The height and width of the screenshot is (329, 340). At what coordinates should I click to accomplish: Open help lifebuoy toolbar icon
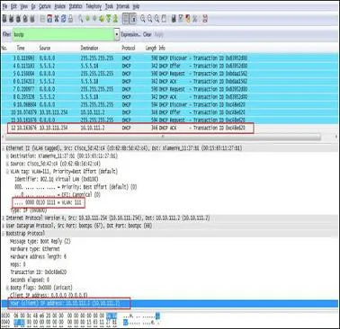point(205,19)
